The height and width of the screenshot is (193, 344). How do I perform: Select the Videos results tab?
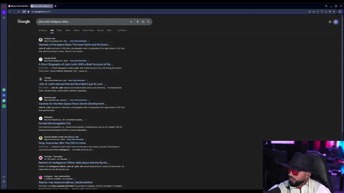(76, 30)
